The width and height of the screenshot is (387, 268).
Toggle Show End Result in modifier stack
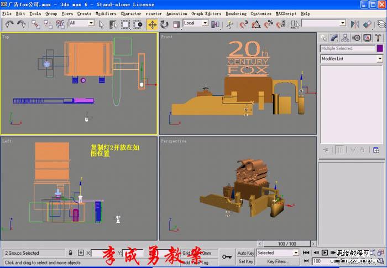339,150
